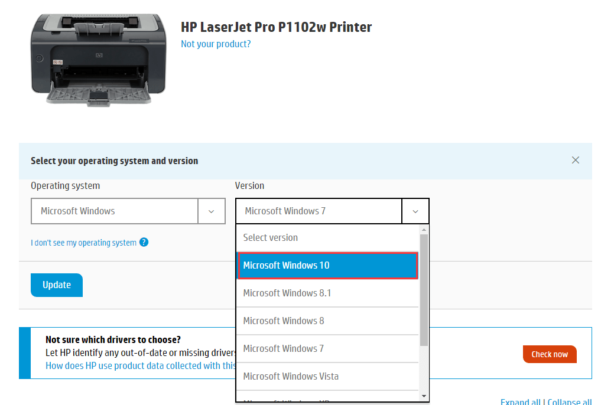This screenshot has height=405, width=601.
Task: Choose the Select version option
Action: [x=327, y=238]
